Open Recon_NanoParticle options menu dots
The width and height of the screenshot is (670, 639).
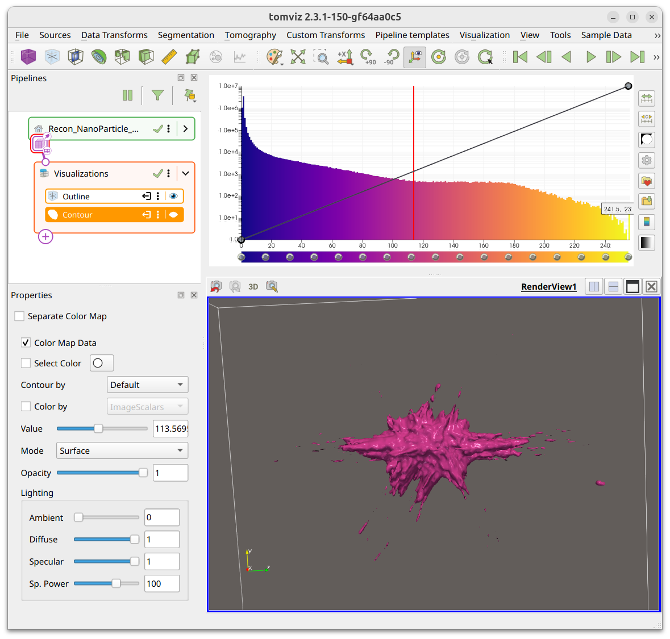point(169,128)
